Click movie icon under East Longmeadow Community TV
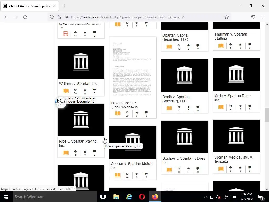The image size is (269, 202). tap(65, 33)
